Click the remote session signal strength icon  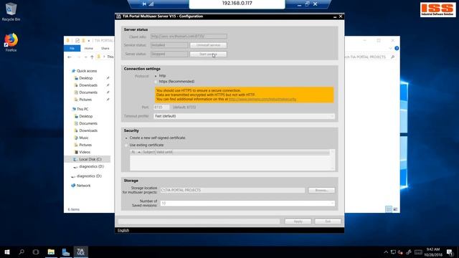(x=151, y=4)
